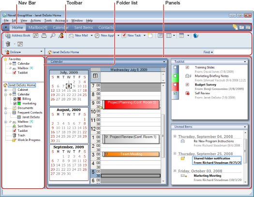Switch to Mailbox[4] tab
The image size is (254, 197).
pyautogui.click(x=38, y=28)
